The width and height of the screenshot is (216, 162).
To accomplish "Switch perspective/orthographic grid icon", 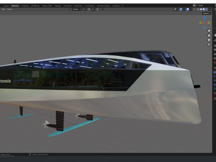I will click(x=209, y=45).
